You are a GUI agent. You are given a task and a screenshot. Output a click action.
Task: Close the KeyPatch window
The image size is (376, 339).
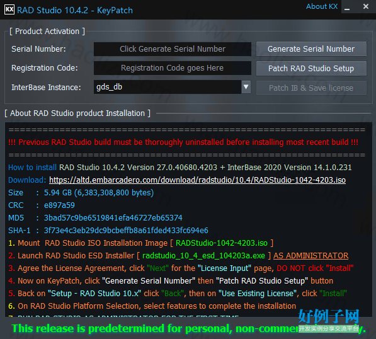pos(366,6)
